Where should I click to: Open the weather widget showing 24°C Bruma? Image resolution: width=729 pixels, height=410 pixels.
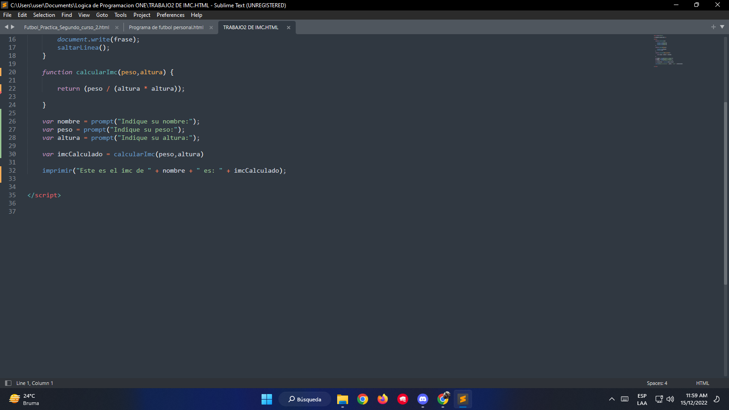tap(25, 399)
